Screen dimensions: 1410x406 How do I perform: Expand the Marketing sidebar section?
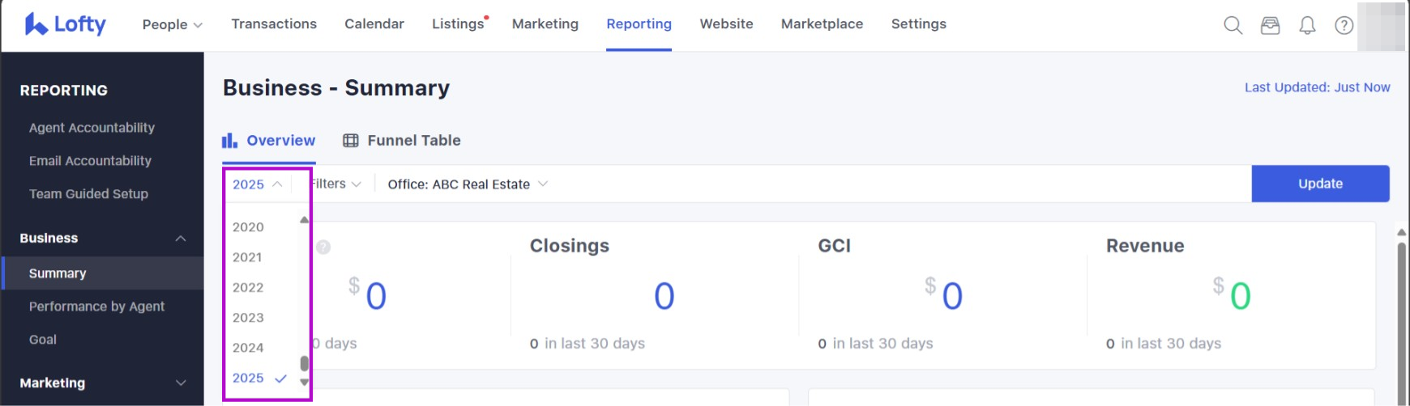[x=181, y=383]
